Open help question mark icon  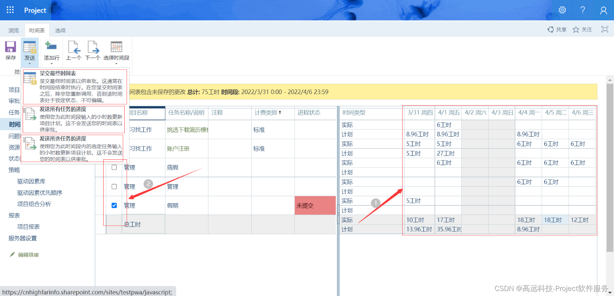tap(583, 10)
